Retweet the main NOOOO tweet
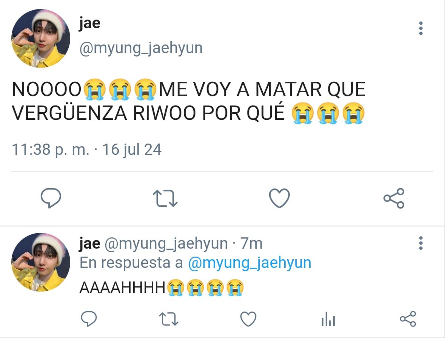The width and height of the screenshot is (445, 338). tap(165, 198)
